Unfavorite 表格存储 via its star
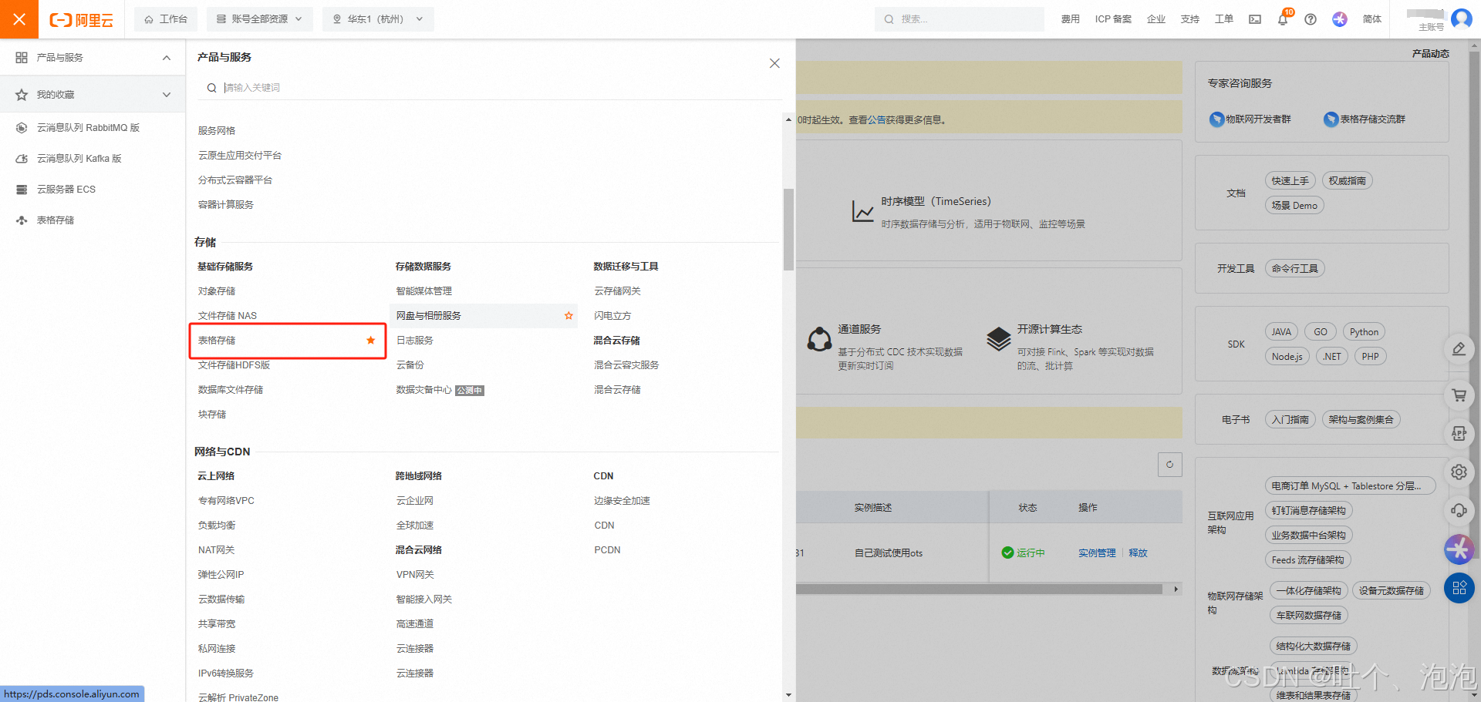 369,341
